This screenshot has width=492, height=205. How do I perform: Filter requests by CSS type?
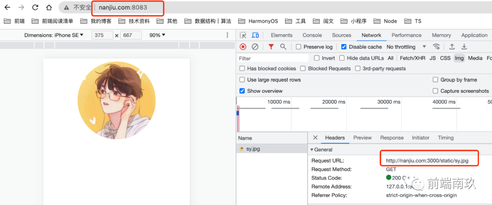(x=445, y=58)
